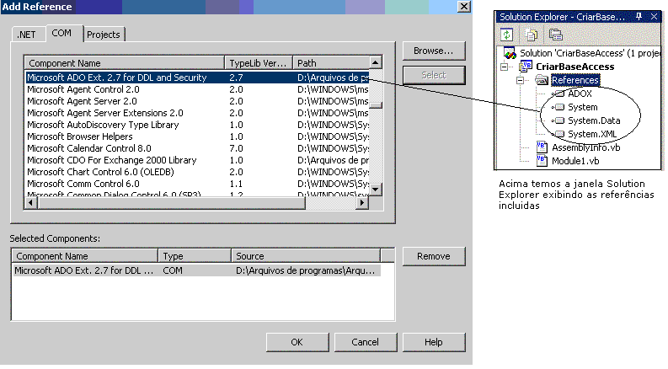The height and width of the screenshot is (369, 668).
Task: Sort by Component Name column header
Action: coord(125,63)
